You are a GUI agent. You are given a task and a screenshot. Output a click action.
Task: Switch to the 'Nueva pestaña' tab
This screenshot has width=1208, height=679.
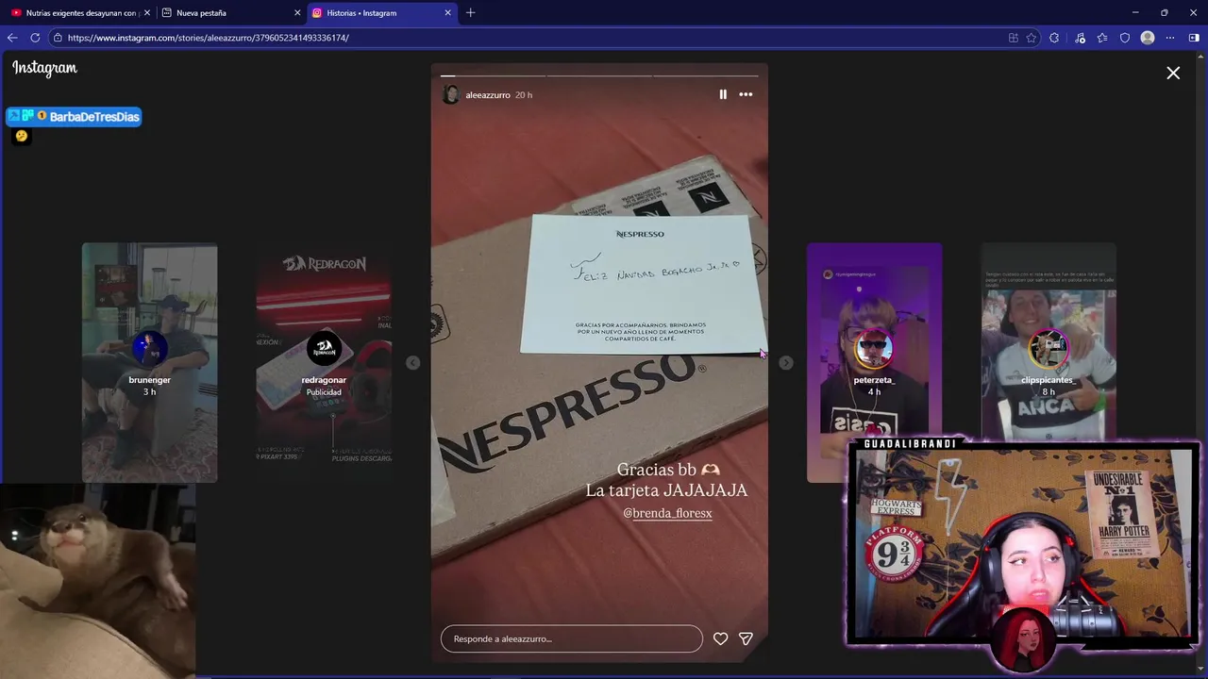coord(231,13)
